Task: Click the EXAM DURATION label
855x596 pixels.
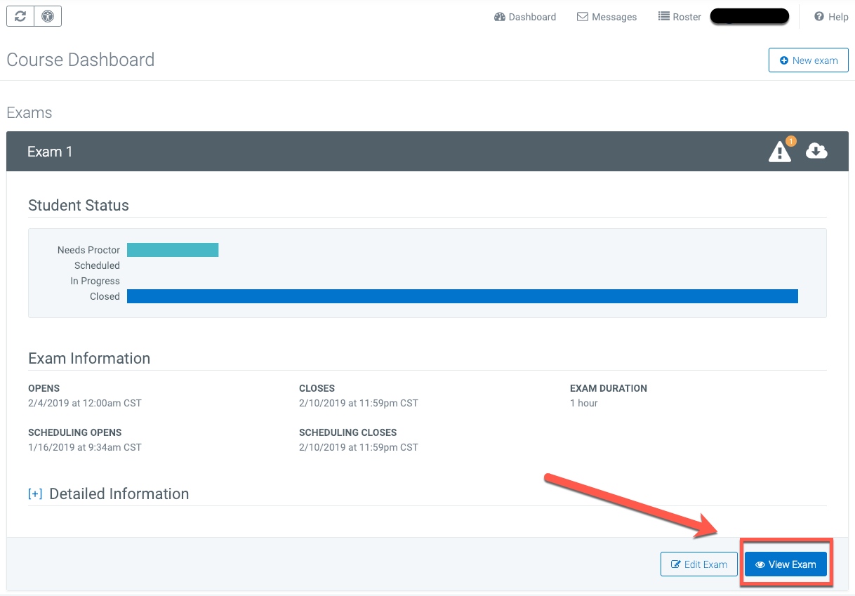Action: tap(609, 388)
